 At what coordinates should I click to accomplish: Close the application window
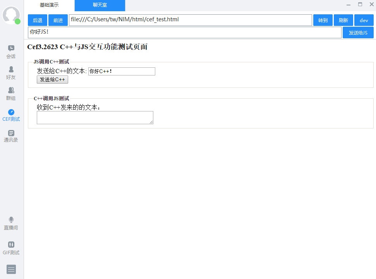tap(372, 5)
